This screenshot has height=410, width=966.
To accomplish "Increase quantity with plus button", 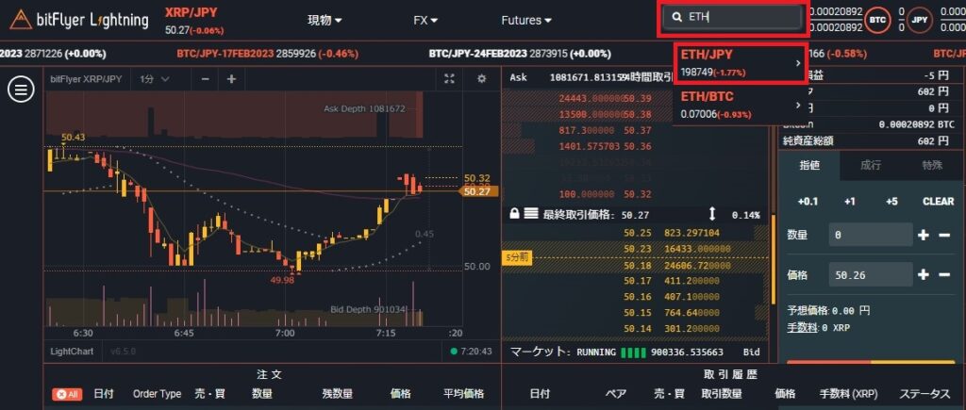I will 923,236.
